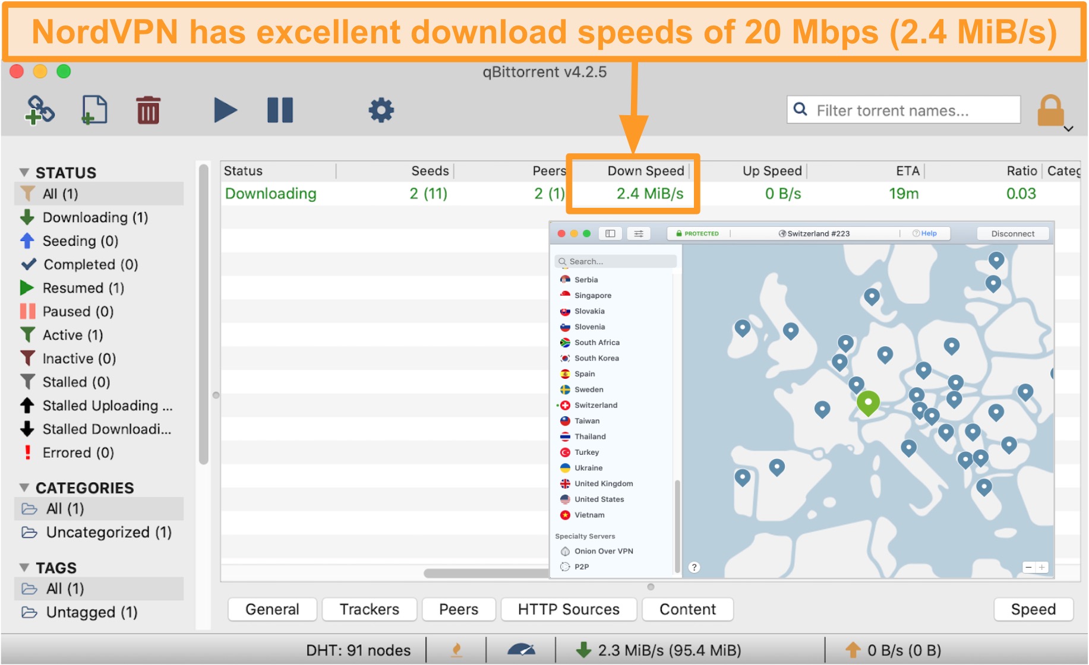Viewport: 1089px width, 665px height.
Task: Select the Untagged (1) tag
Action: point(99,612)
